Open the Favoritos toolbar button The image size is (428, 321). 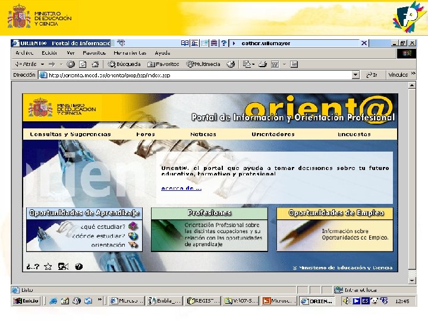pos(163,64)
